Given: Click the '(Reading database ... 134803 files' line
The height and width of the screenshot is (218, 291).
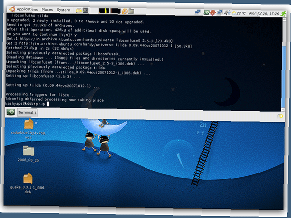Looking at the screenshot, I should point(85,58).
